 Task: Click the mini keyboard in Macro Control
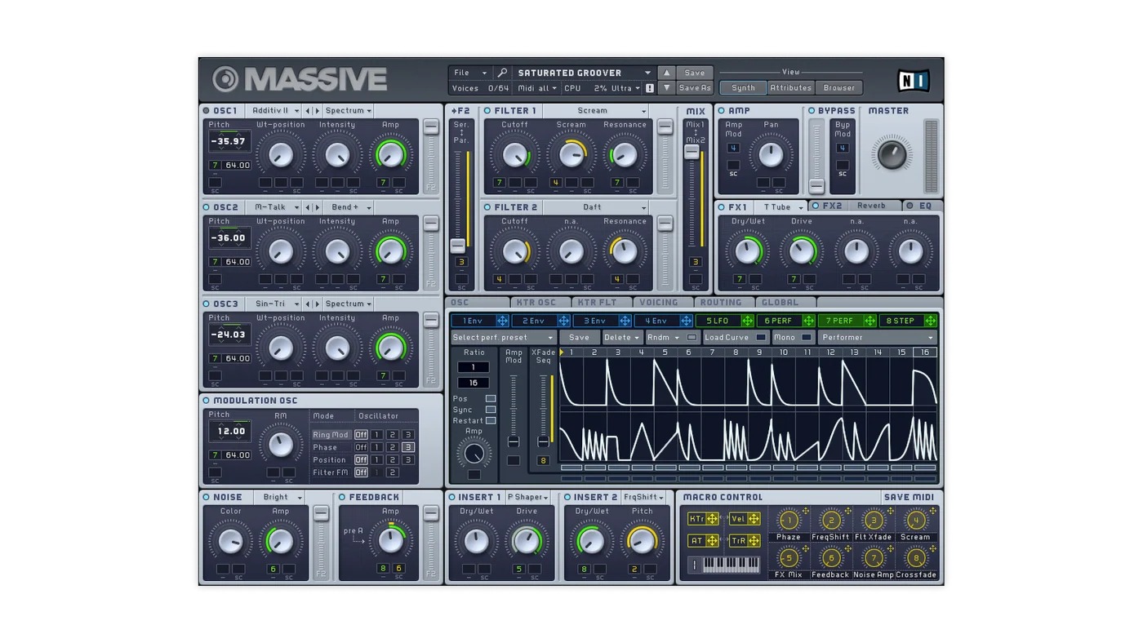tap(731, 564)
